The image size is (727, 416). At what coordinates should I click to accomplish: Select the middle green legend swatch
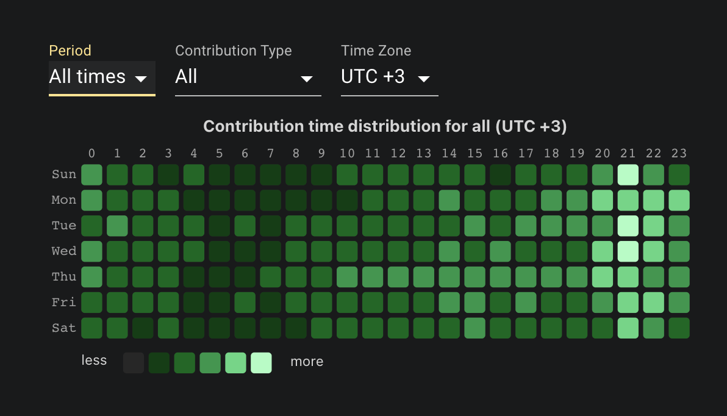click(210, 362)
